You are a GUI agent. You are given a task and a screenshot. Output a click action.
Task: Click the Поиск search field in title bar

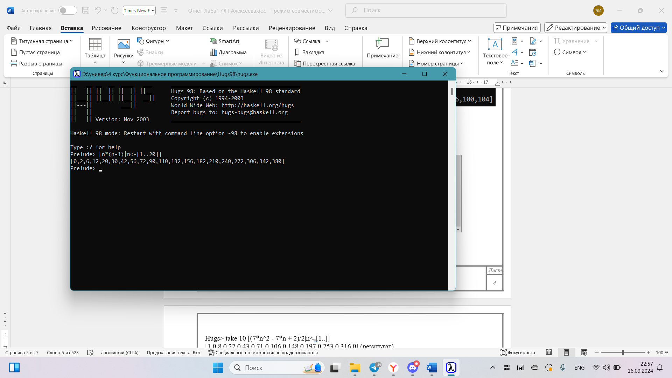pos(426,10)
